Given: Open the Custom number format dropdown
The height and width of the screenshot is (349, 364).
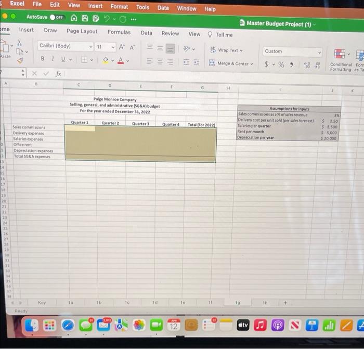Looking at the screenshot, I should click(x=292, y=51).
